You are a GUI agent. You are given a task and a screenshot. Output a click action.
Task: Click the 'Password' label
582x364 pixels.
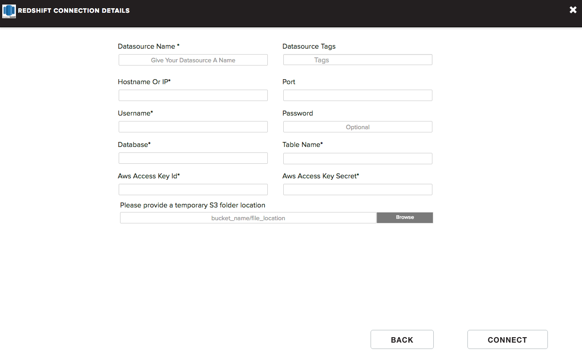(x=297, y=113)
